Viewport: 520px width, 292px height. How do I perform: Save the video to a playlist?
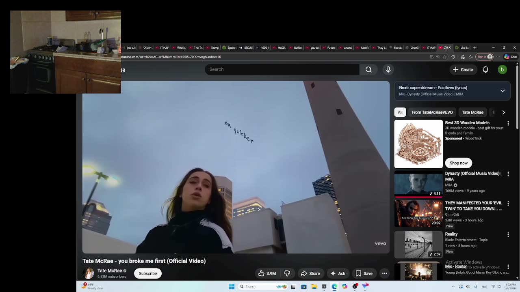364,273
